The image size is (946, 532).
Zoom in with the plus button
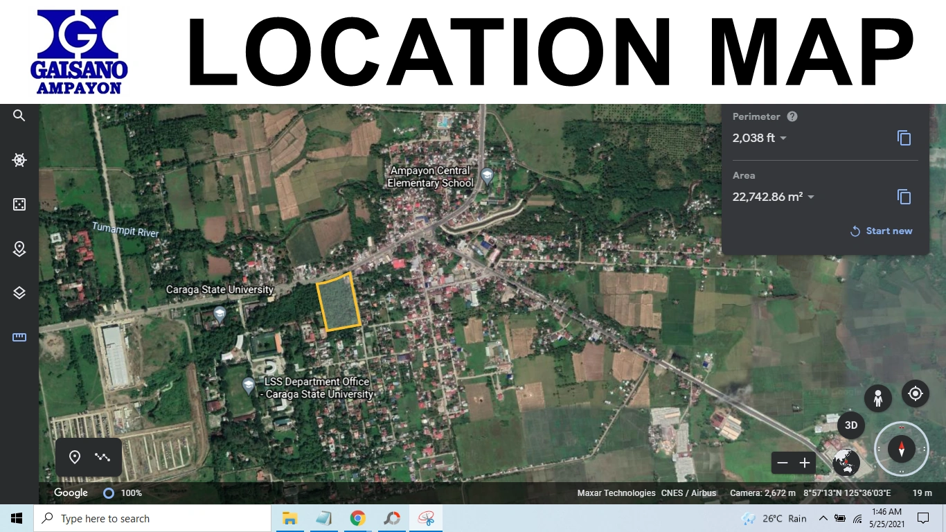805,463
